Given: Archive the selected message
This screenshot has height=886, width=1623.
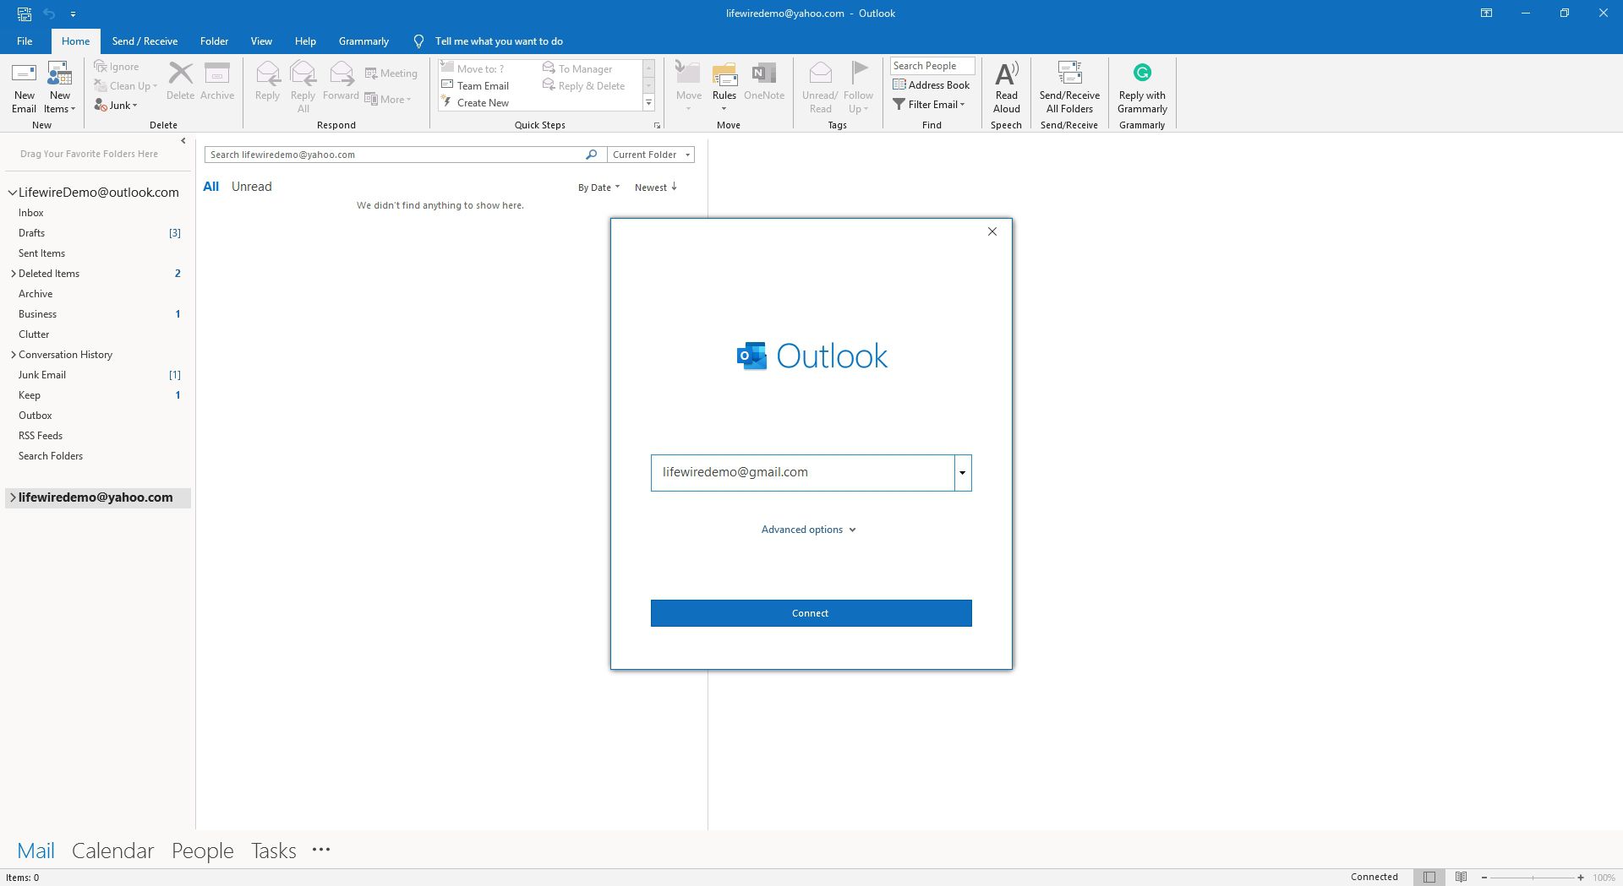Looking at the screenshot, I should click(x=217, y=82).
